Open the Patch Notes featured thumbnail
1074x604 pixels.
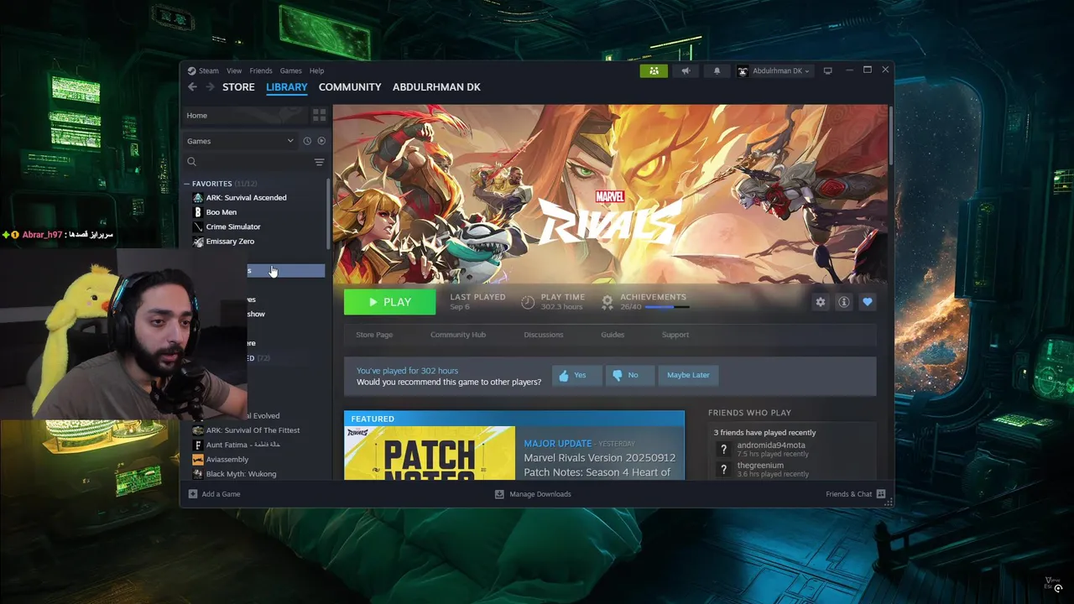click(430, 453)
